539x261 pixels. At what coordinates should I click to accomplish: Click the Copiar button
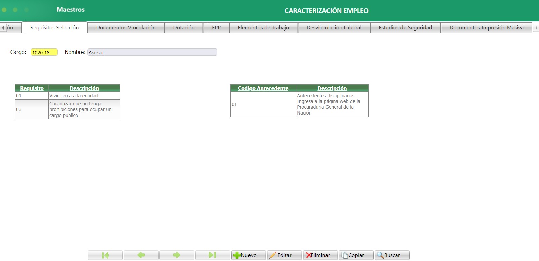click(x=356, y=255)
